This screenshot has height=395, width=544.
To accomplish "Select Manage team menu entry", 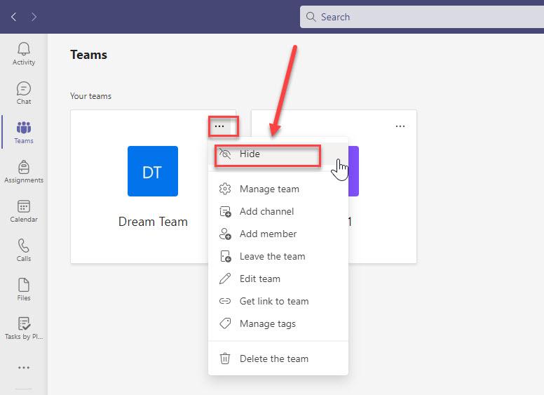I will coord(278,189).
